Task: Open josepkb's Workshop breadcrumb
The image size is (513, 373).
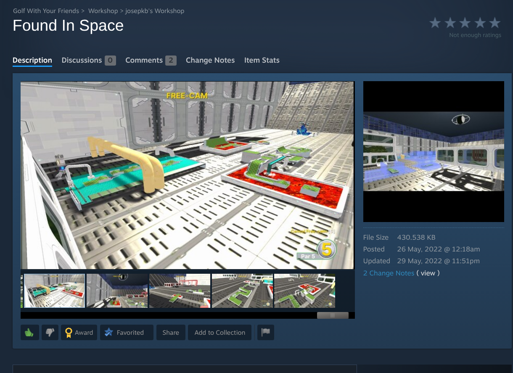Action: tap(155, 11)
